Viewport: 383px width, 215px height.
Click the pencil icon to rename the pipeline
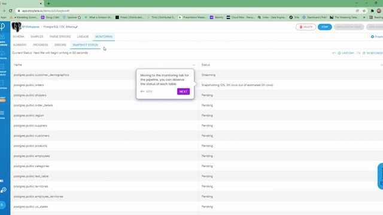tap(77, 27)
